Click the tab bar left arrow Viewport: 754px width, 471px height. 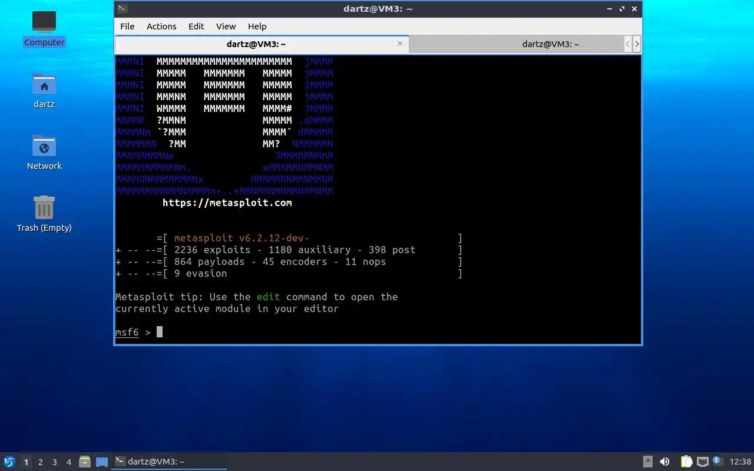point(628,44)
